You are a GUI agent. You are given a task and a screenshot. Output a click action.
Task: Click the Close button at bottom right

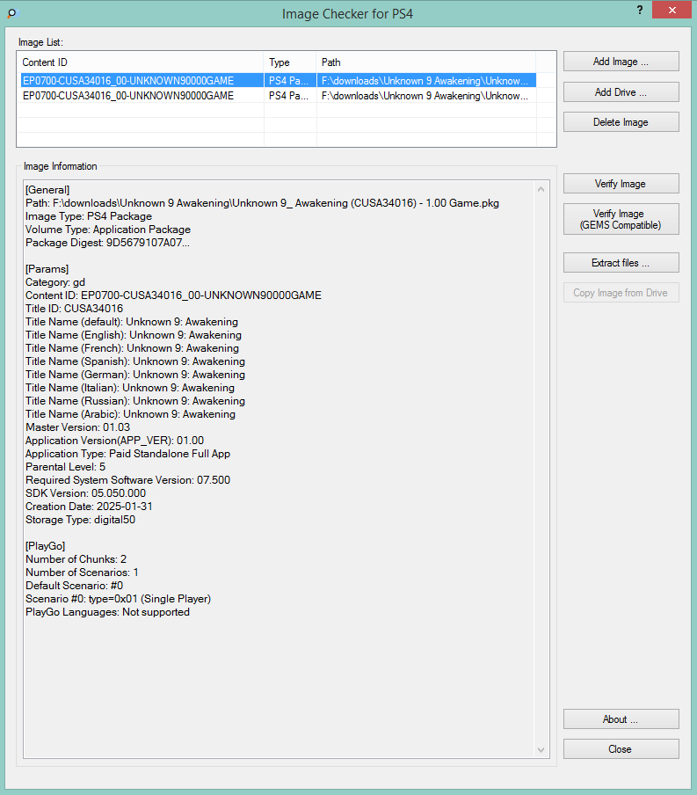[x=621, y=749]
